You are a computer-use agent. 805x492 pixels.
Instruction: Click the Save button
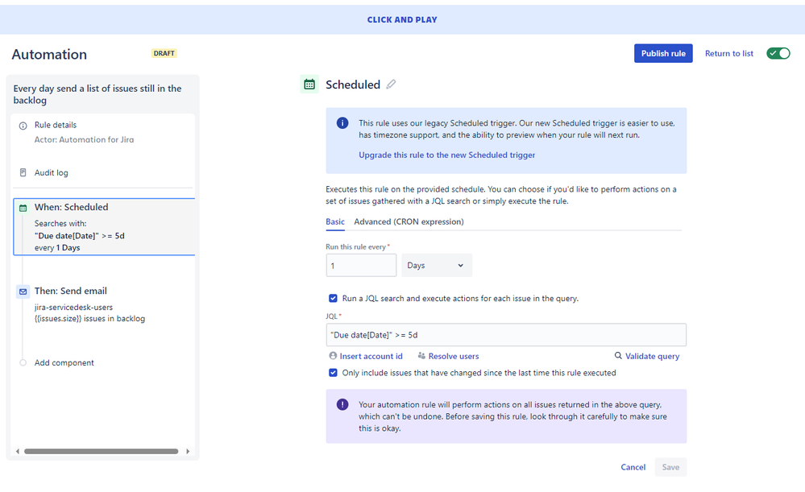[x=670, y=467]
